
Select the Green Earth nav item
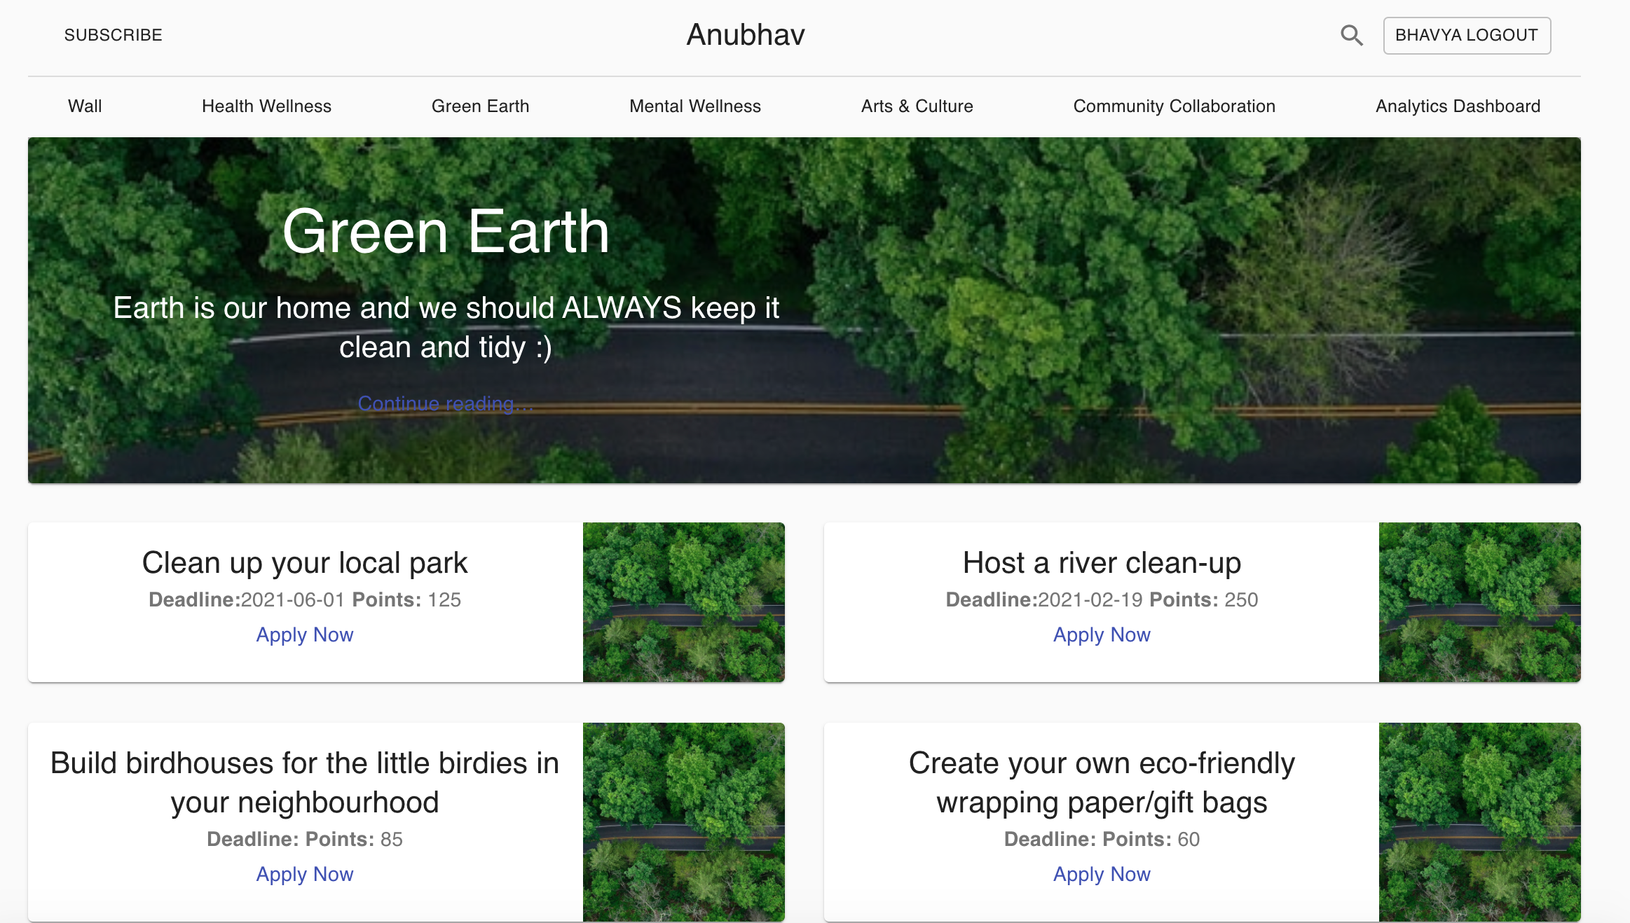(x=480, y=106)
